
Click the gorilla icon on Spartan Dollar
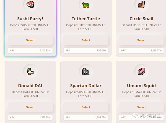86,71
